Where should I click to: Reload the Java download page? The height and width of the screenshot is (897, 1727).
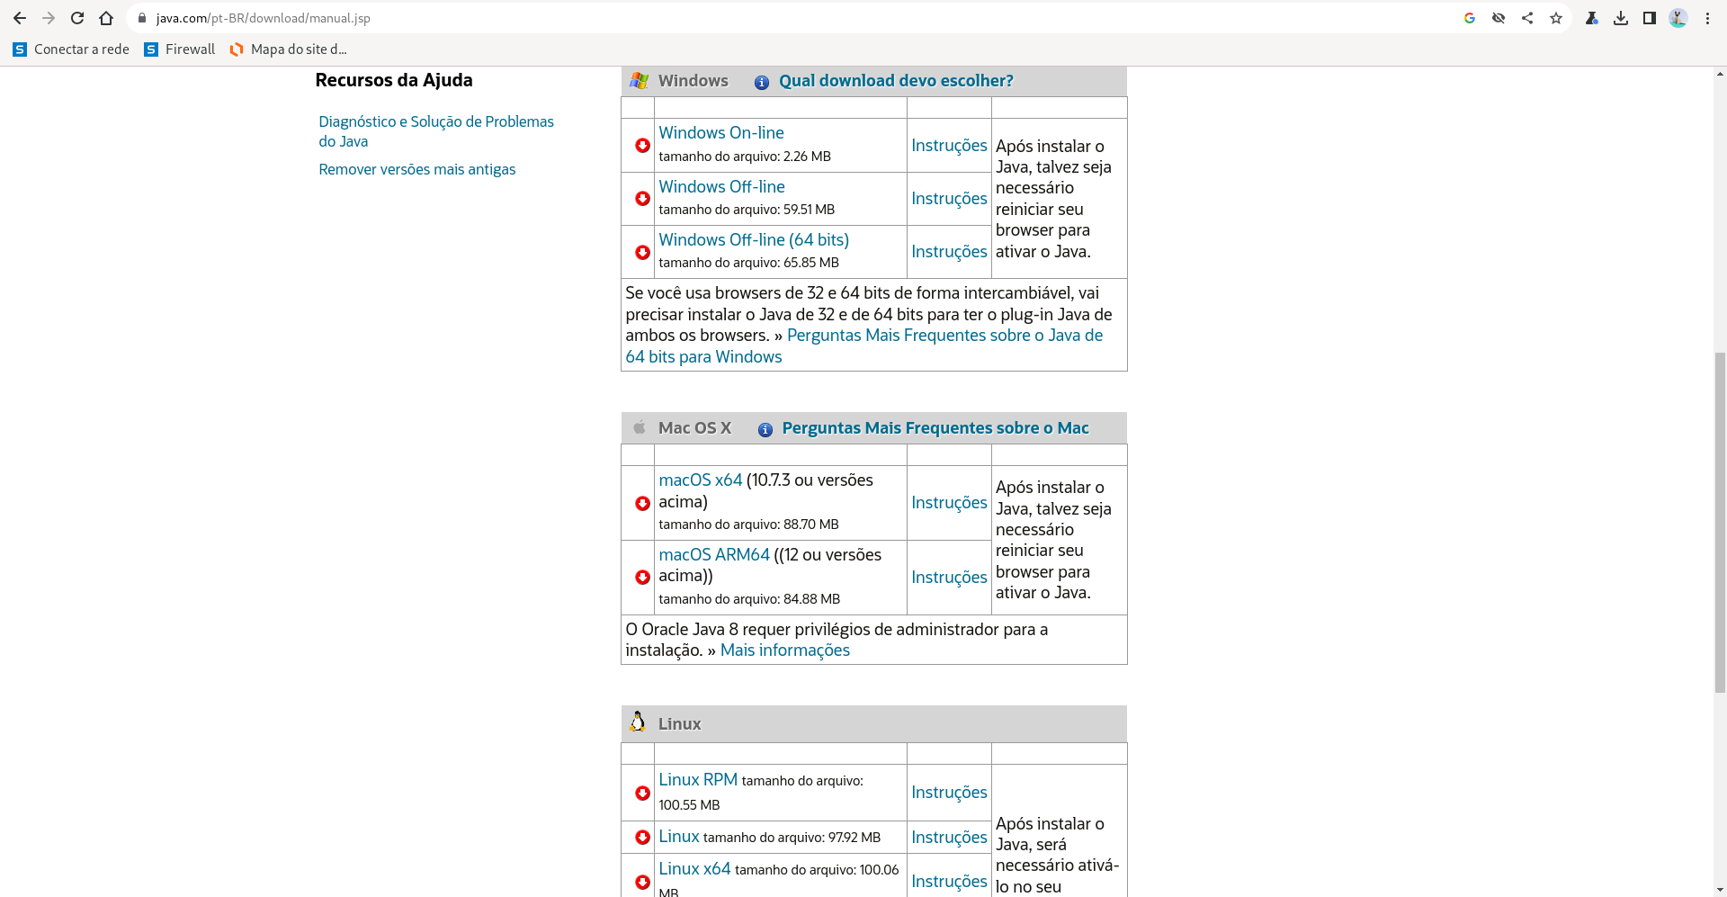77,18
